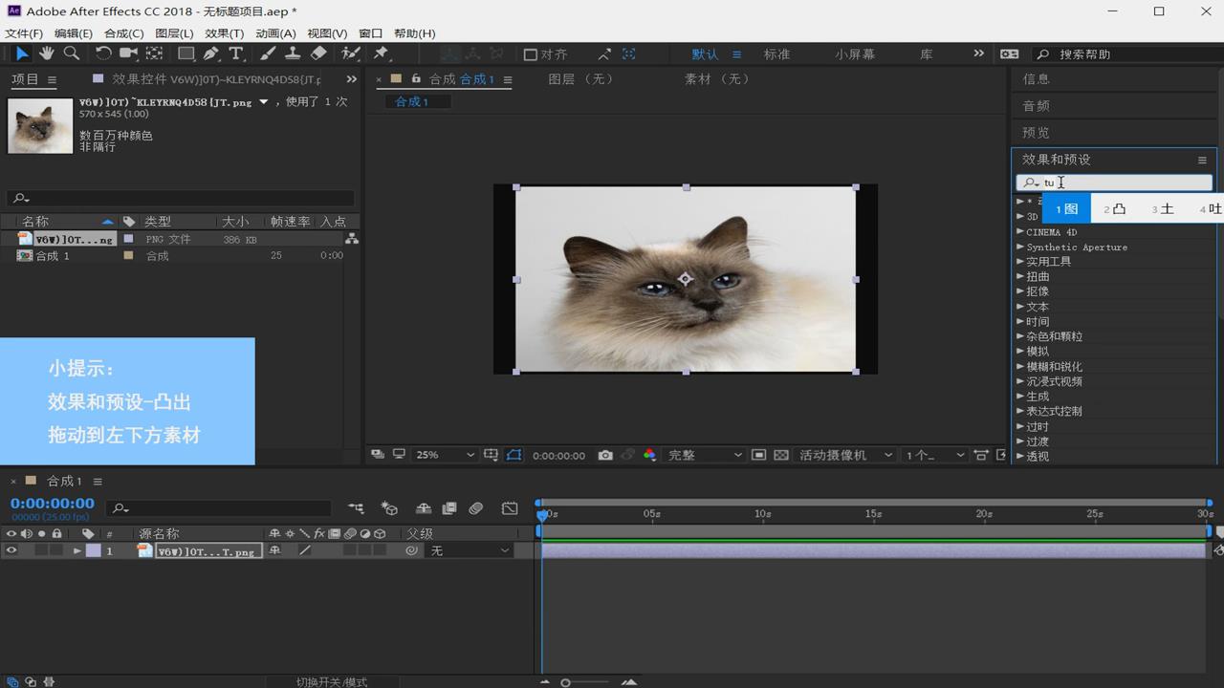
Task: Select the Pan Behind anchor point tool
Action: pyautogui.click(x=154, y=54)
